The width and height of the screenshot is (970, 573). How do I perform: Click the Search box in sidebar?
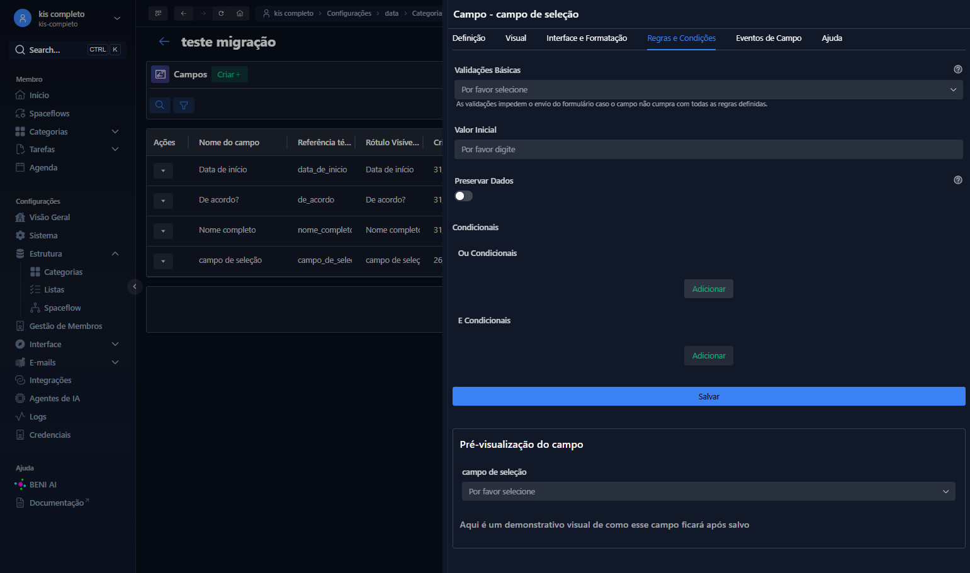68,50
